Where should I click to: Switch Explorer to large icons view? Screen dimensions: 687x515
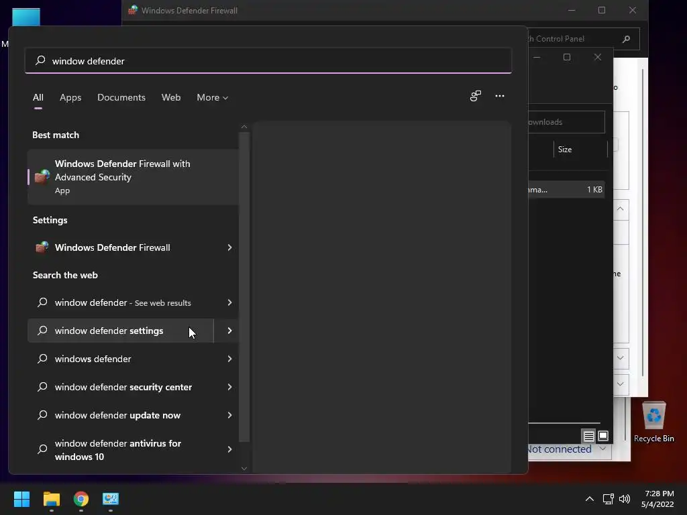603,436
